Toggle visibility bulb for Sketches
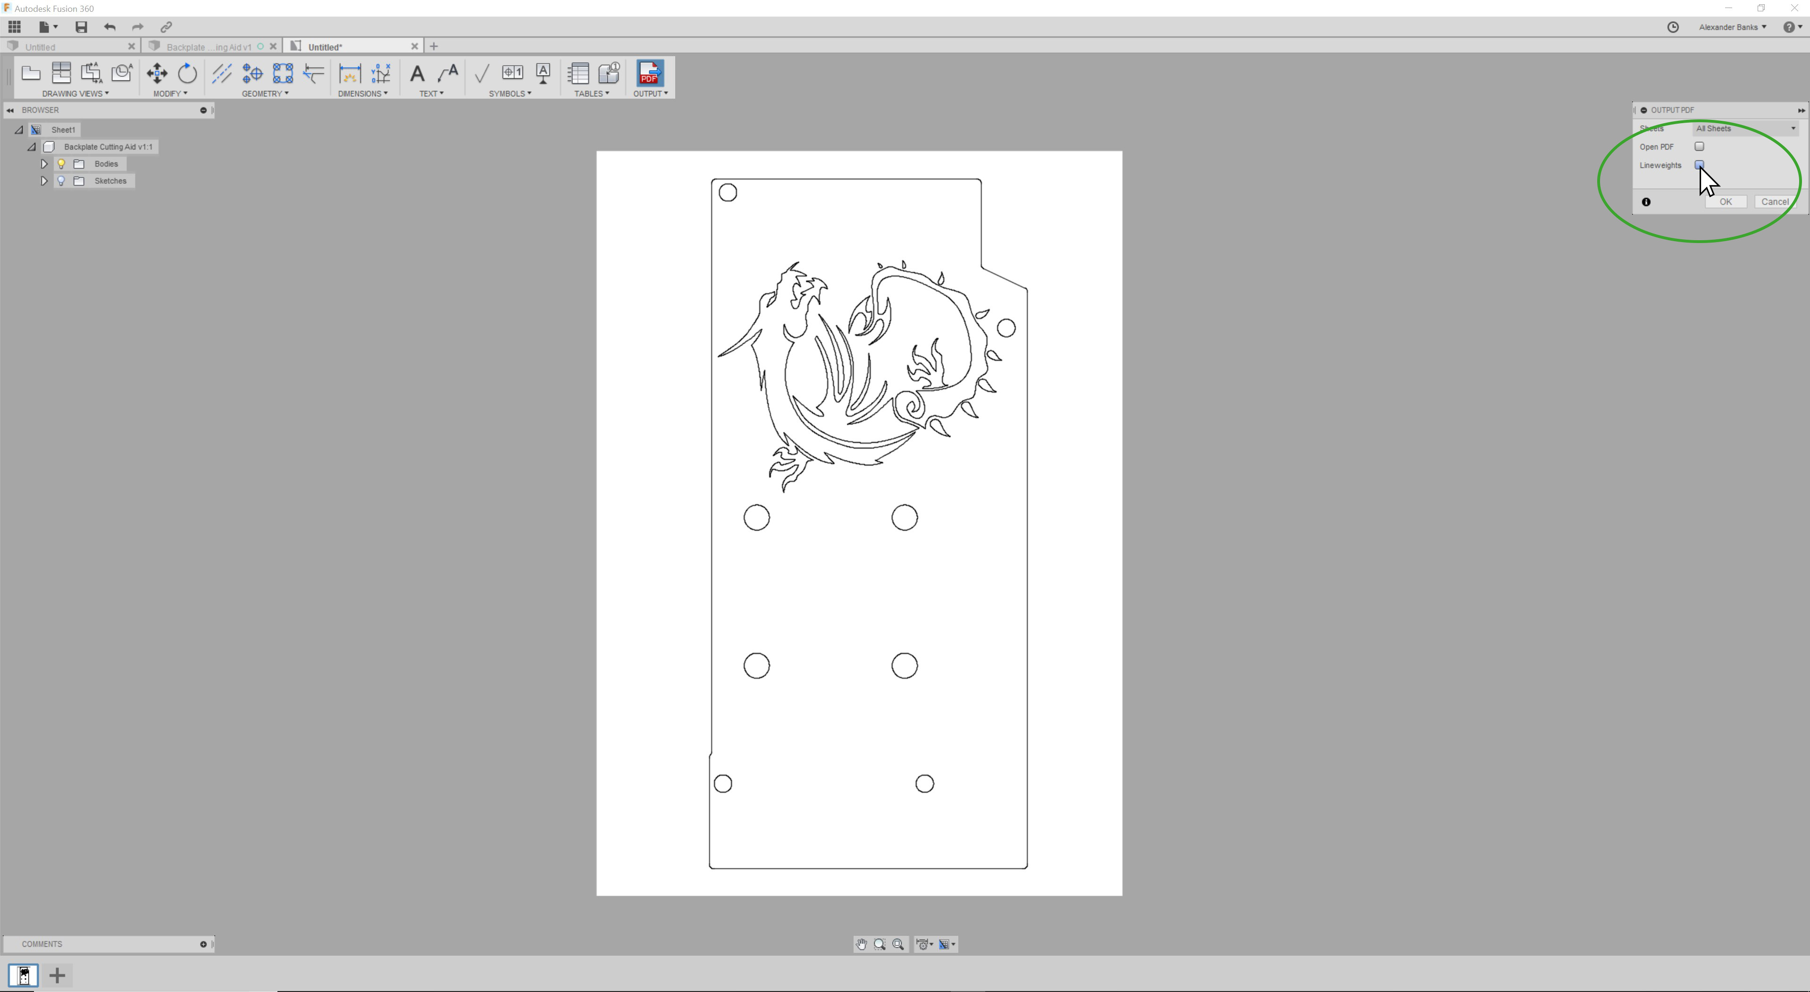The image size is (1810, 992). tap(61, 181)
